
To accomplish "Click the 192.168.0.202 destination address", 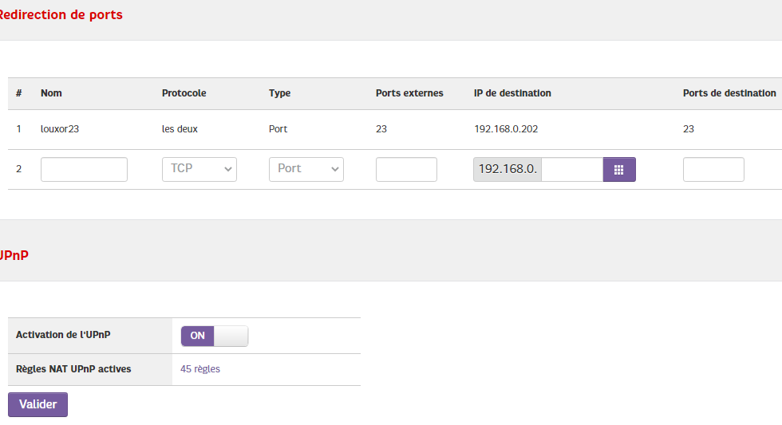I will 506,128.
